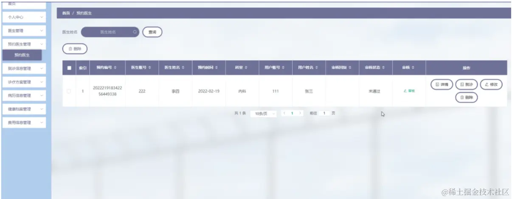
Task: Click the 前往 page number input box
Action: point(324,114)
